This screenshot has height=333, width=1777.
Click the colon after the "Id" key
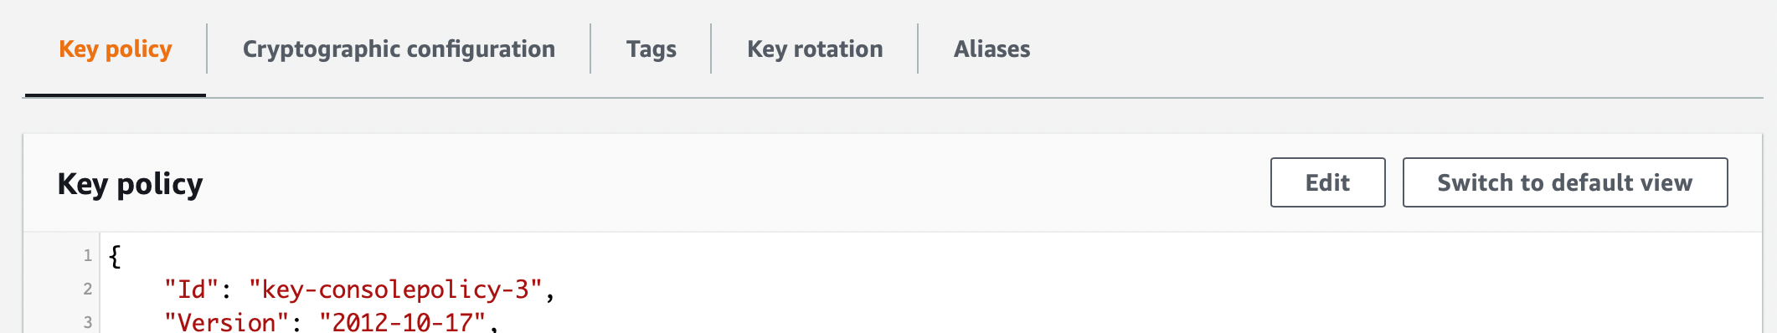226,291
